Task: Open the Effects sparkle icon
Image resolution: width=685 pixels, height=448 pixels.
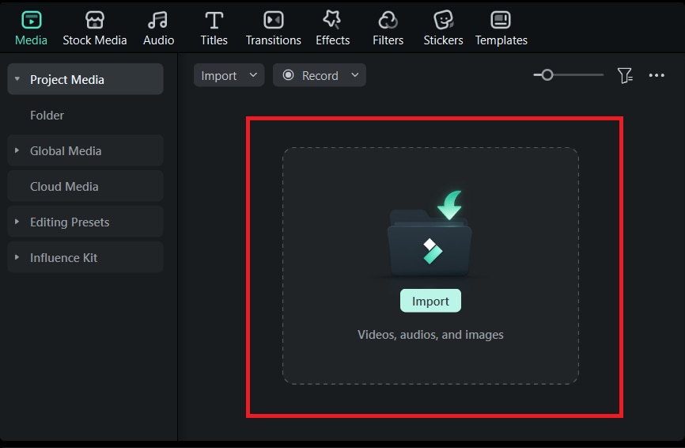Action: (332, 20)
